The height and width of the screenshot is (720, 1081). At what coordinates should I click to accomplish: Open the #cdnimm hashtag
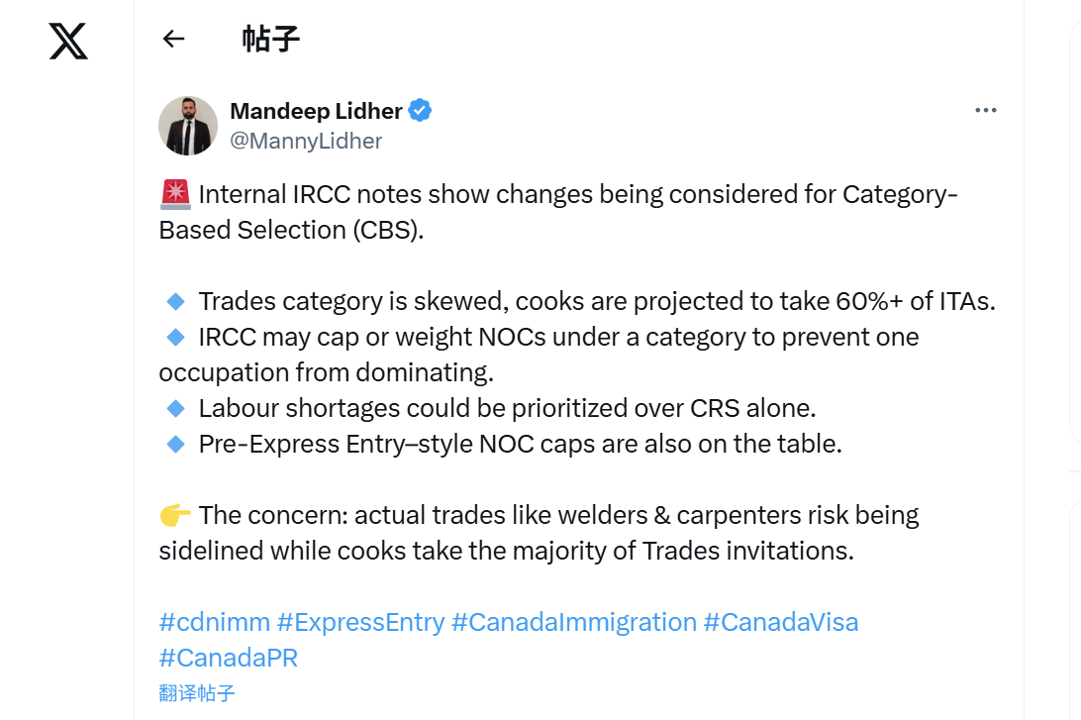[214, 622]
